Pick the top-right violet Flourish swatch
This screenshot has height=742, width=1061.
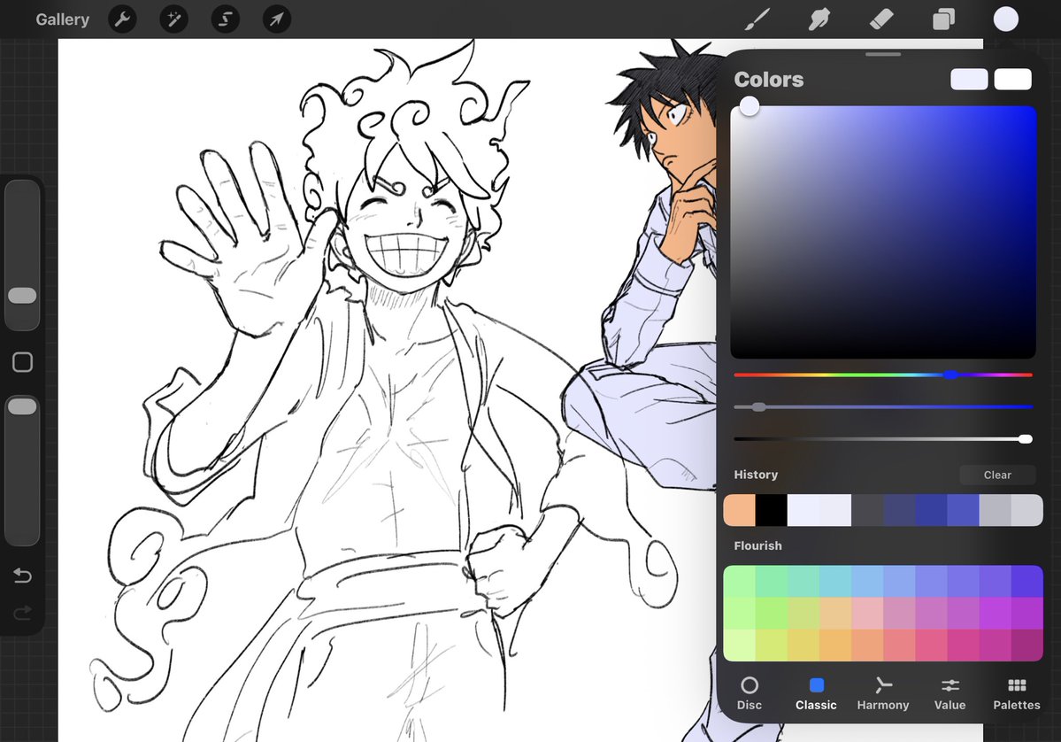pyautogui.click(x=1027, y=581)
